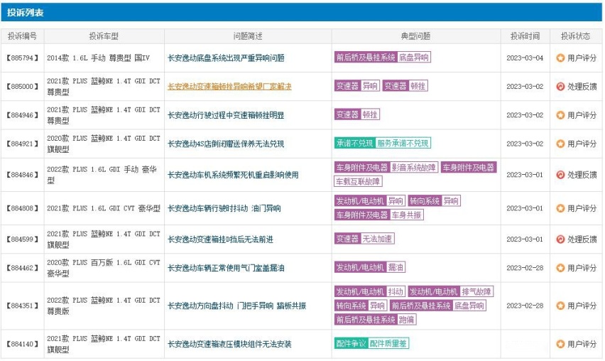605x361 pixels.
Task: Click the star icon in row 885794
Action: 560,58
